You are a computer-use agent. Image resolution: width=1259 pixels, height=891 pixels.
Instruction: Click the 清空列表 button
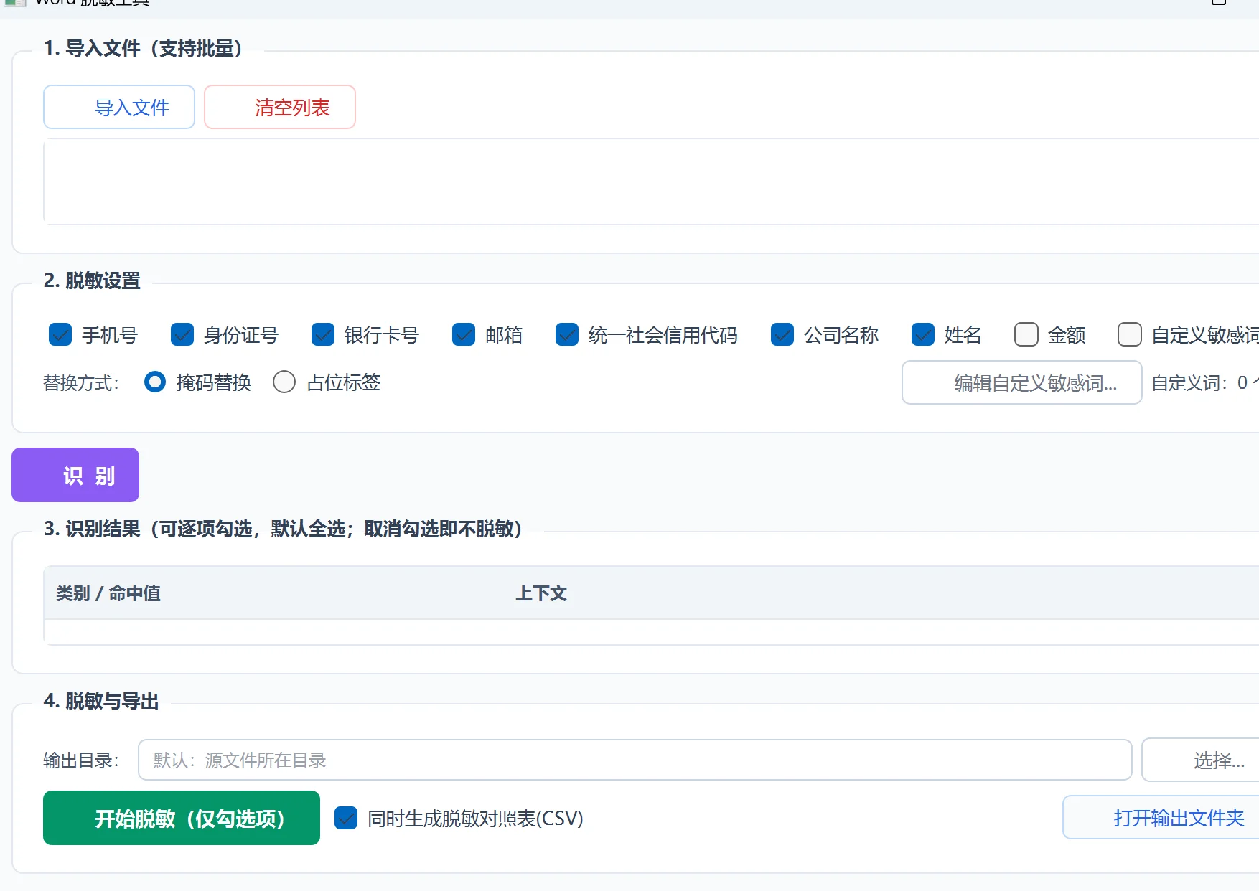click(280, 107)
